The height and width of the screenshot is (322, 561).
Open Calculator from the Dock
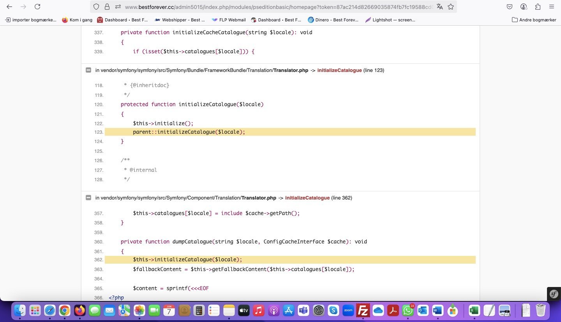coord(199,310)
